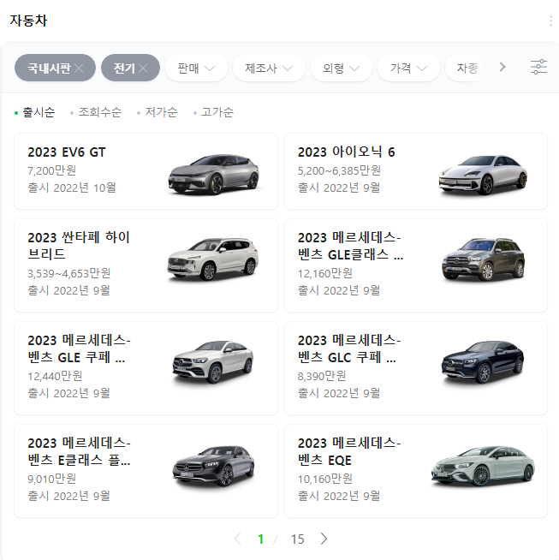This screenshot has width=559, height=560.
Task: Click the 출시 2022년 10월 release date
Action: coord(72,188)
